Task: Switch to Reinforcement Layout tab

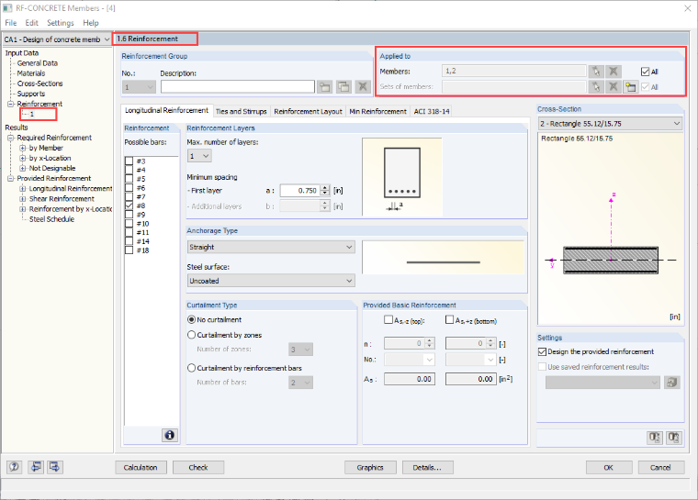Action: (308, 111)
